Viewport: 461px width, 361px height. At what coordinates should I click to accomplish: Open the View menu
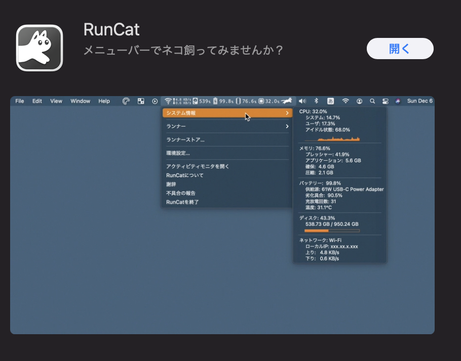(56, 101)
